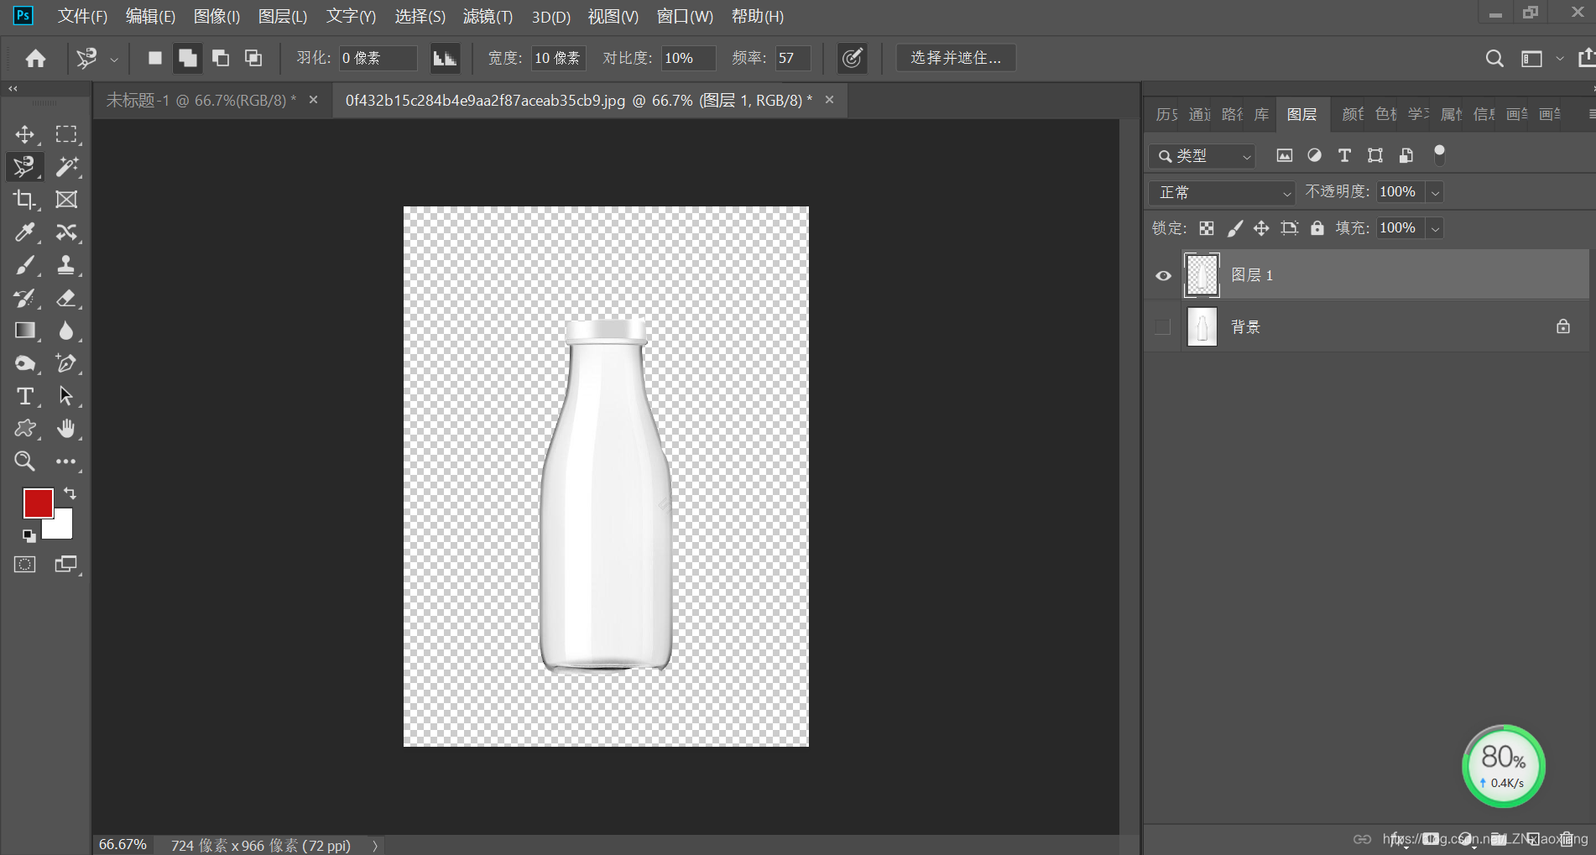The image size is (1596, 855).
Task: Open the 滤镜(T) menu
Action: [488, 16]
